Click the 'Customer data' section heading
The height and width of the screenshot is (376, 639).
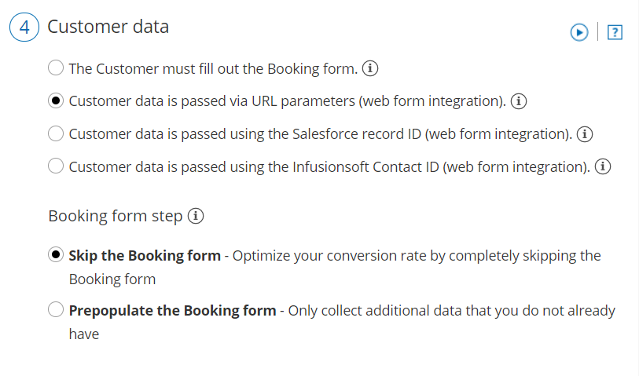pos(108,27)
